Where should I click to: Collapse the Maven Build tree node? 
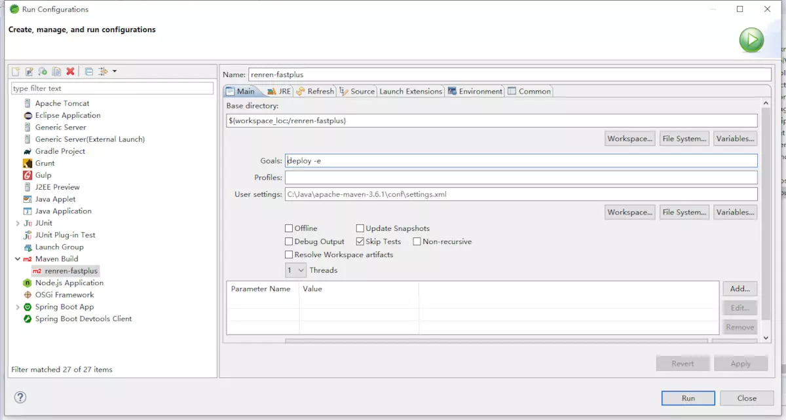[17, 259]
